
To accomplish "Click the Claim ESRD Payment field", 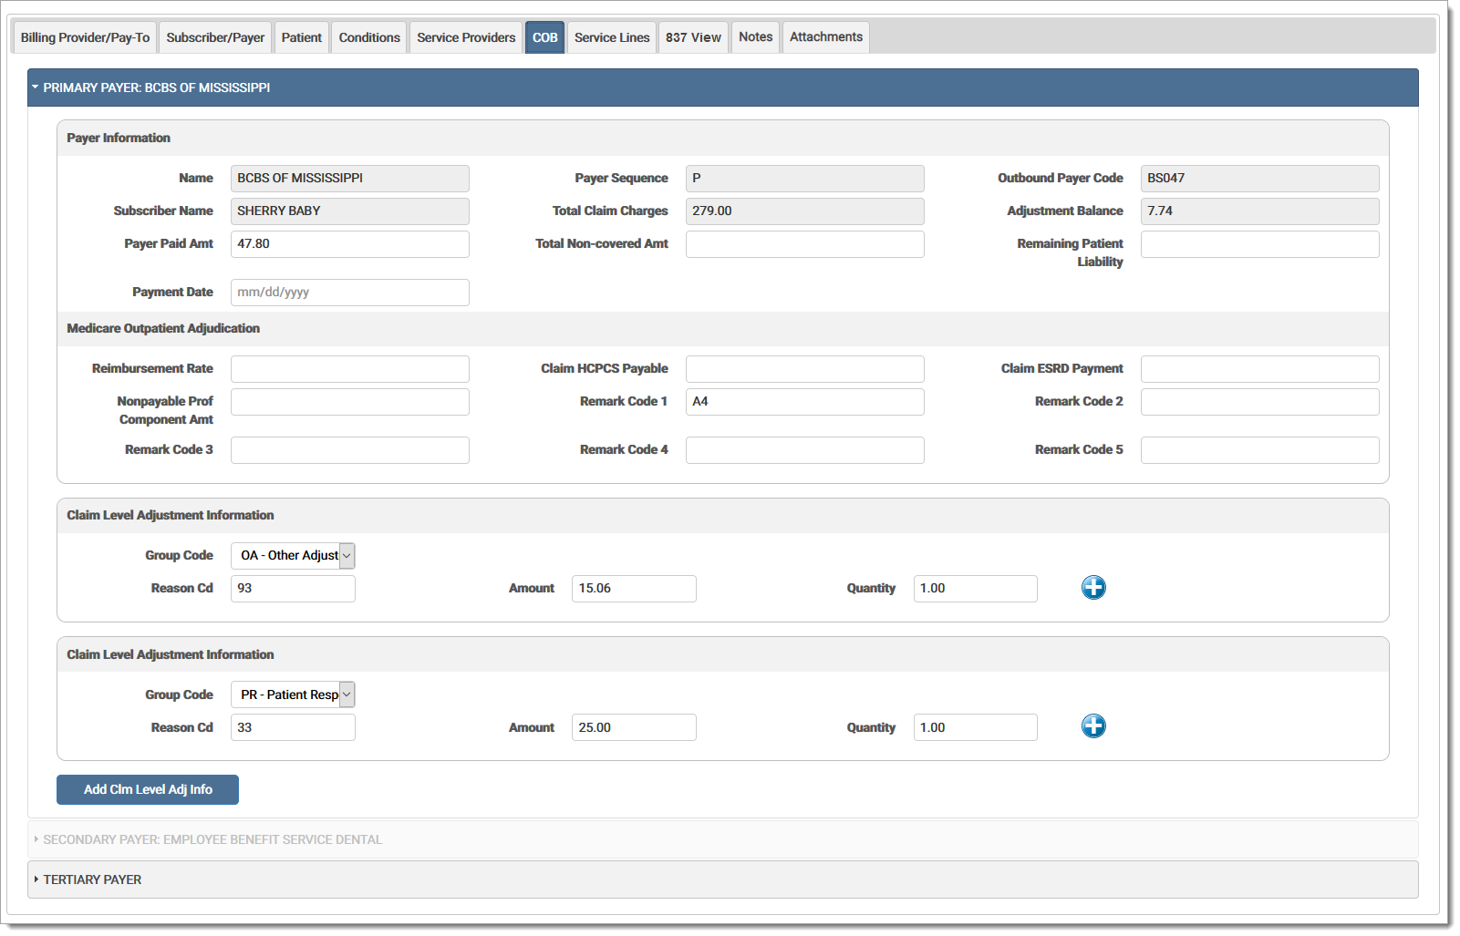I will tap(1260, 369).
